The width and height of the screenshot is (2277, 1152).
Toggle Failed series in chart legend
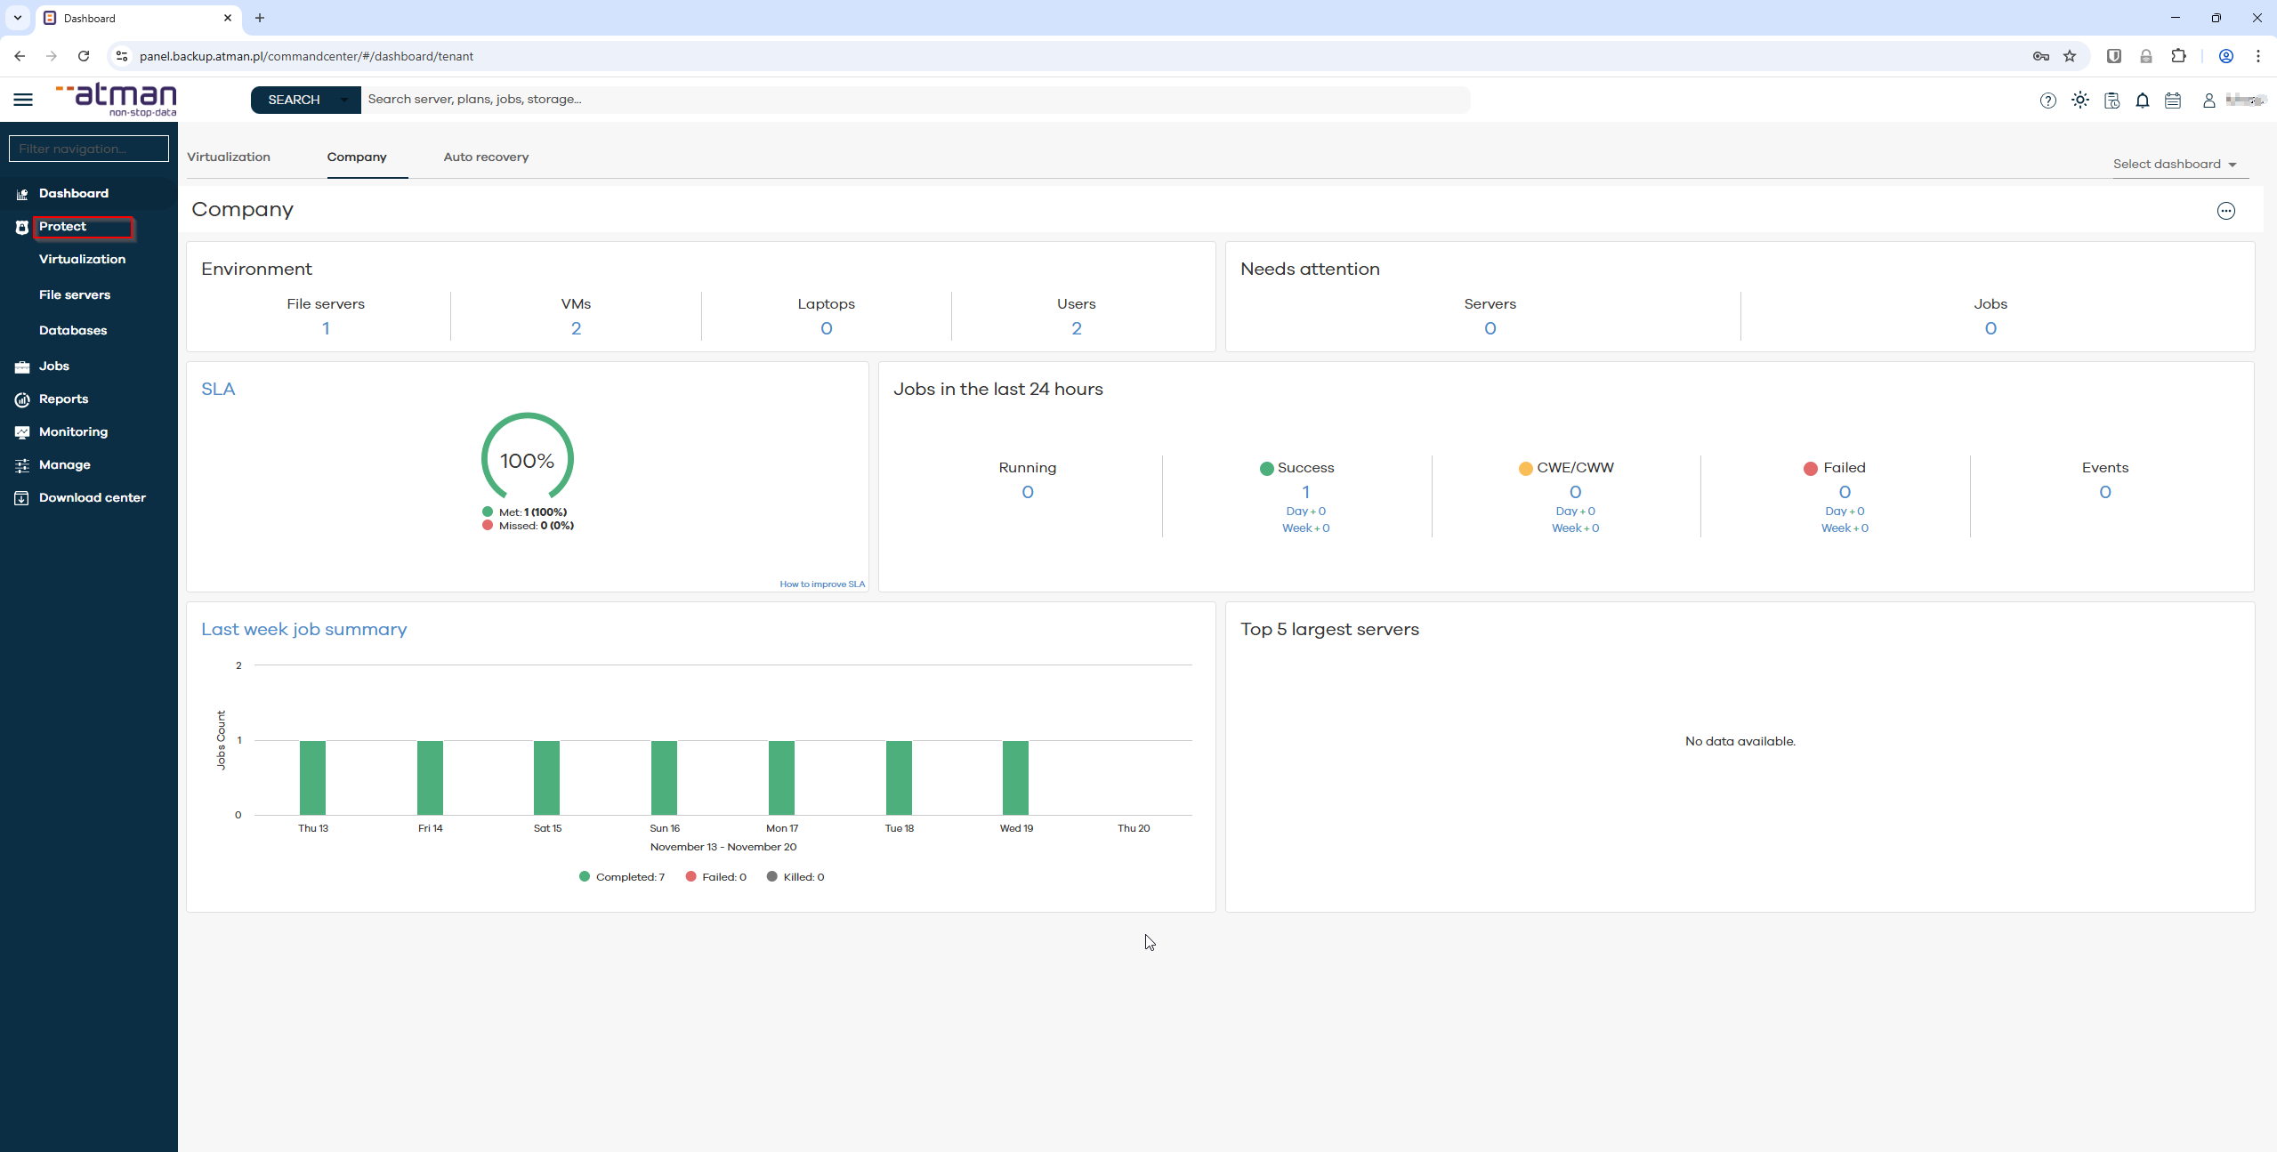click(x=716, y=877)
